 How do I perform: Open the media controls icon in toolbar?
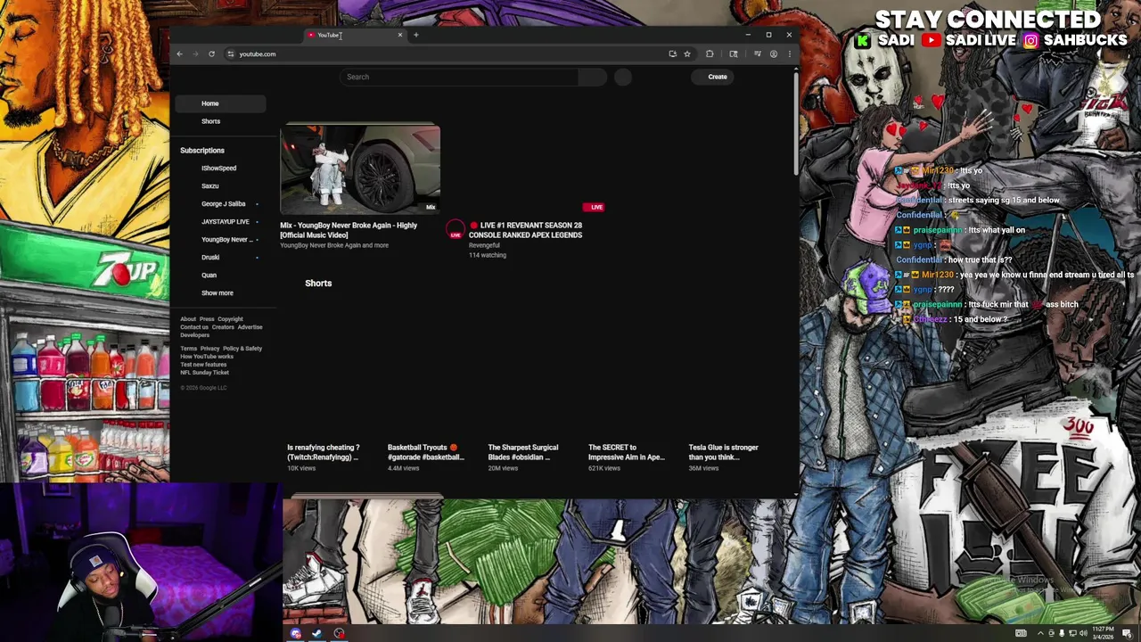pos(757,53)
